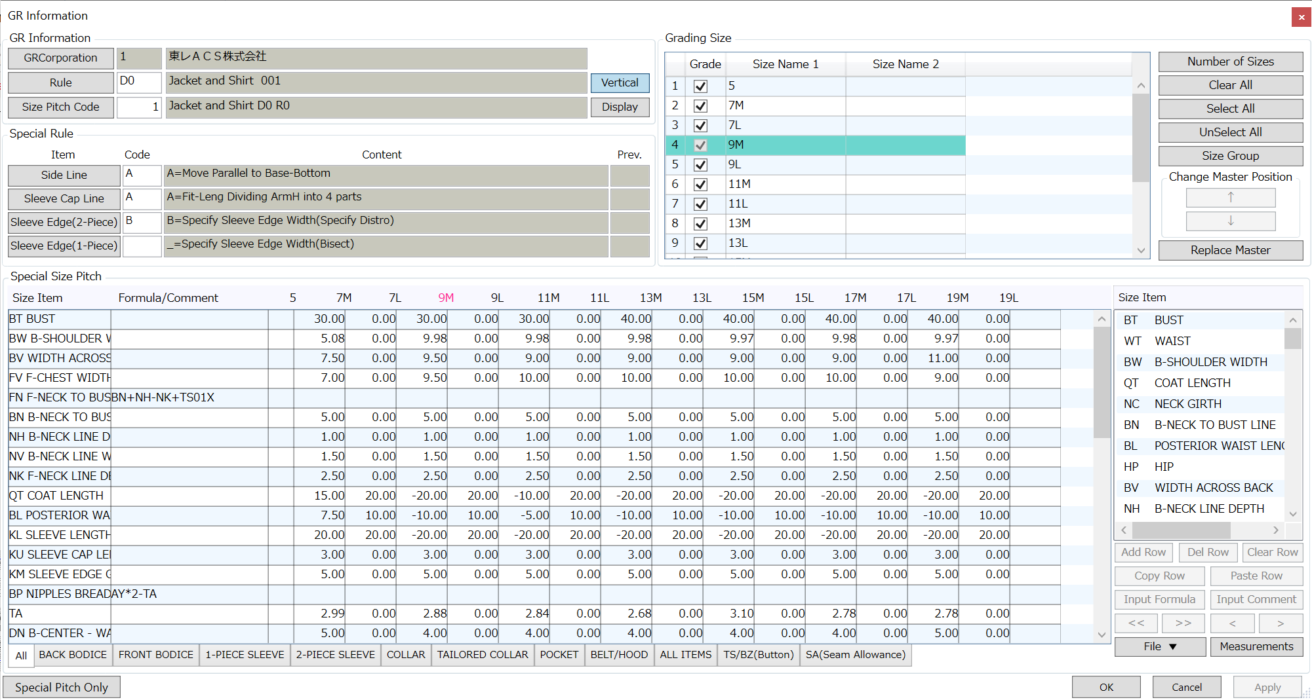The image size is (1312, 700).
Task: Uncheck the grade checkbox for size 13L
Action: pos(700,243)
